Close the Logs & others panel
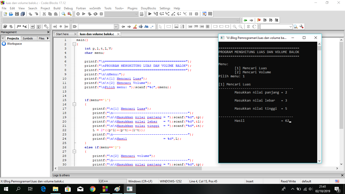 [x=342, y=175]
